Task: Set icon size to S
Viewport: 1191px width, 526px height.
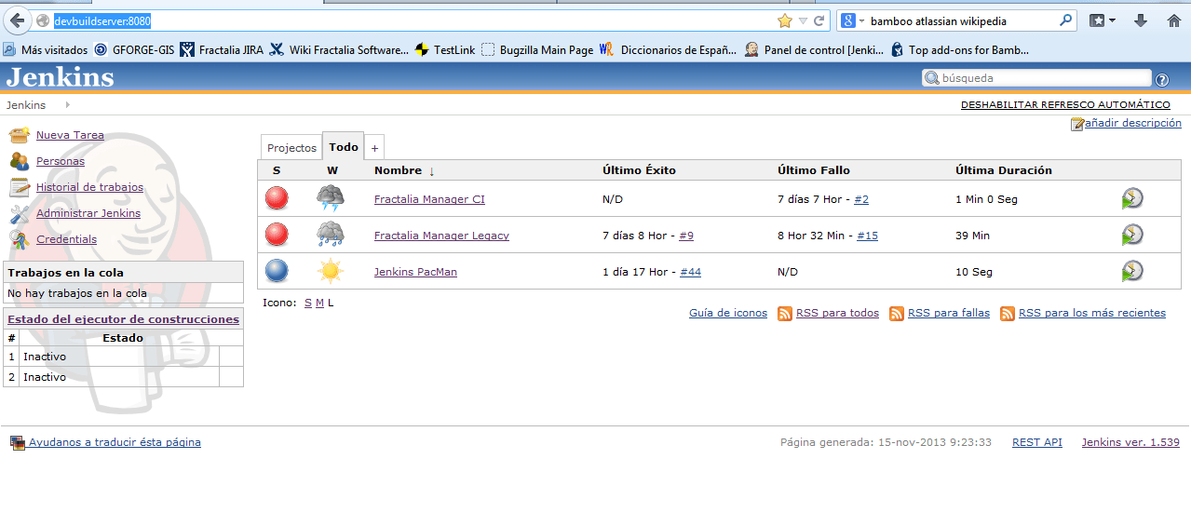Action: (308, 303)
